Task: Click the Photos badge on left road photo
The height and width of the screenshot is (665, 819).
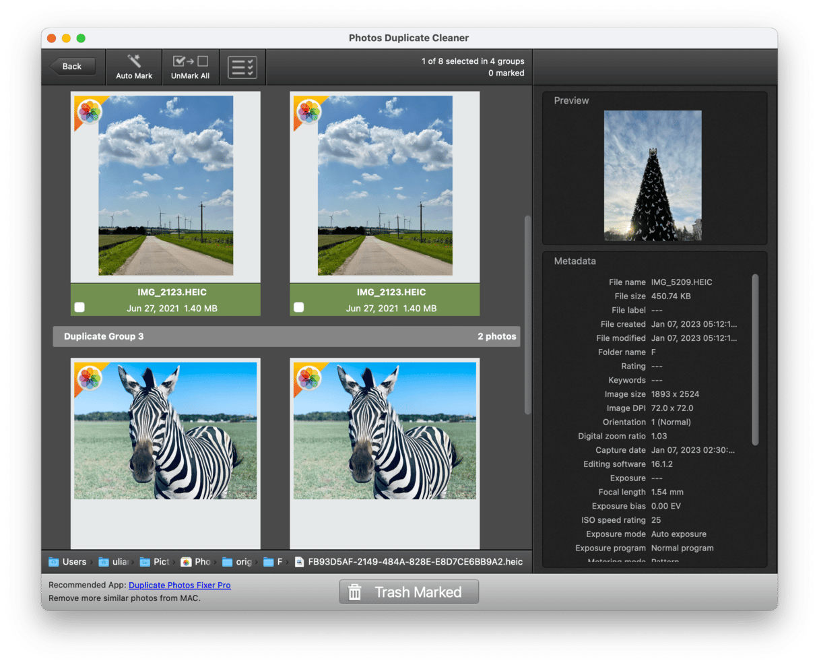Action: pos(90,111)
